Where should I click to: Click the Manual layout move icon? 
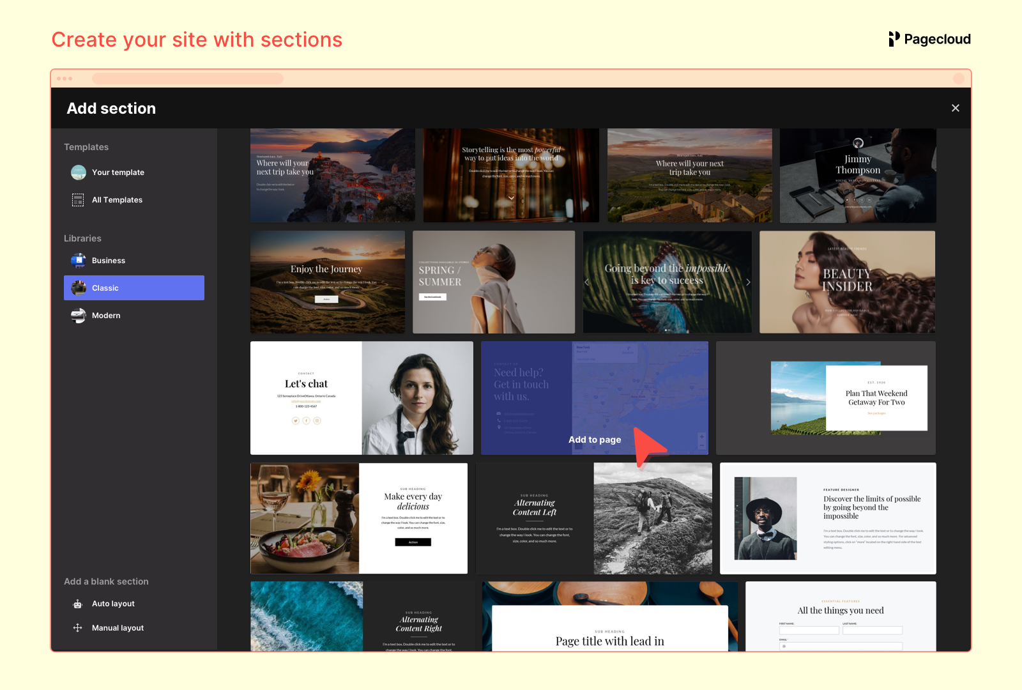tap(77, 628)
